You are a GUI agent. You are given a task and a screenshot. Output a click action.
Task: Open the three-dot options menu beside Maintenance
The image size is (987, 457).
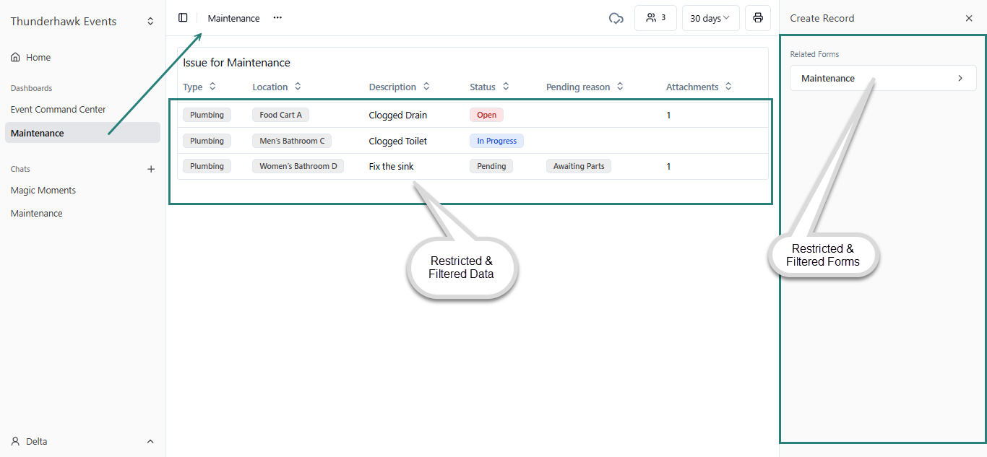coord(277,18)
